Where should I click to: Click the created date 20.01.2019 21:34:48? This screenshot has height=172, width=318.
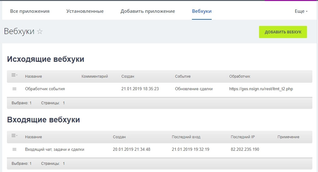(132, 150)
